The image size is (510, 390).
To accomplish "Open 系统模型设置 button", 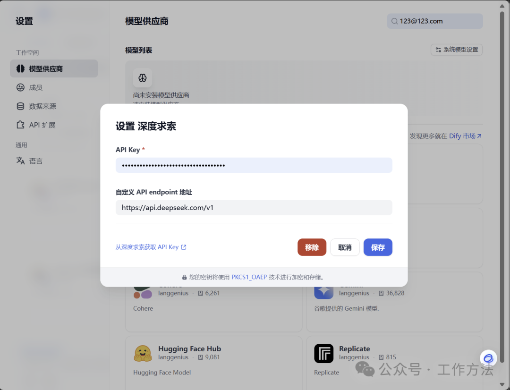I will pos(457,50).
